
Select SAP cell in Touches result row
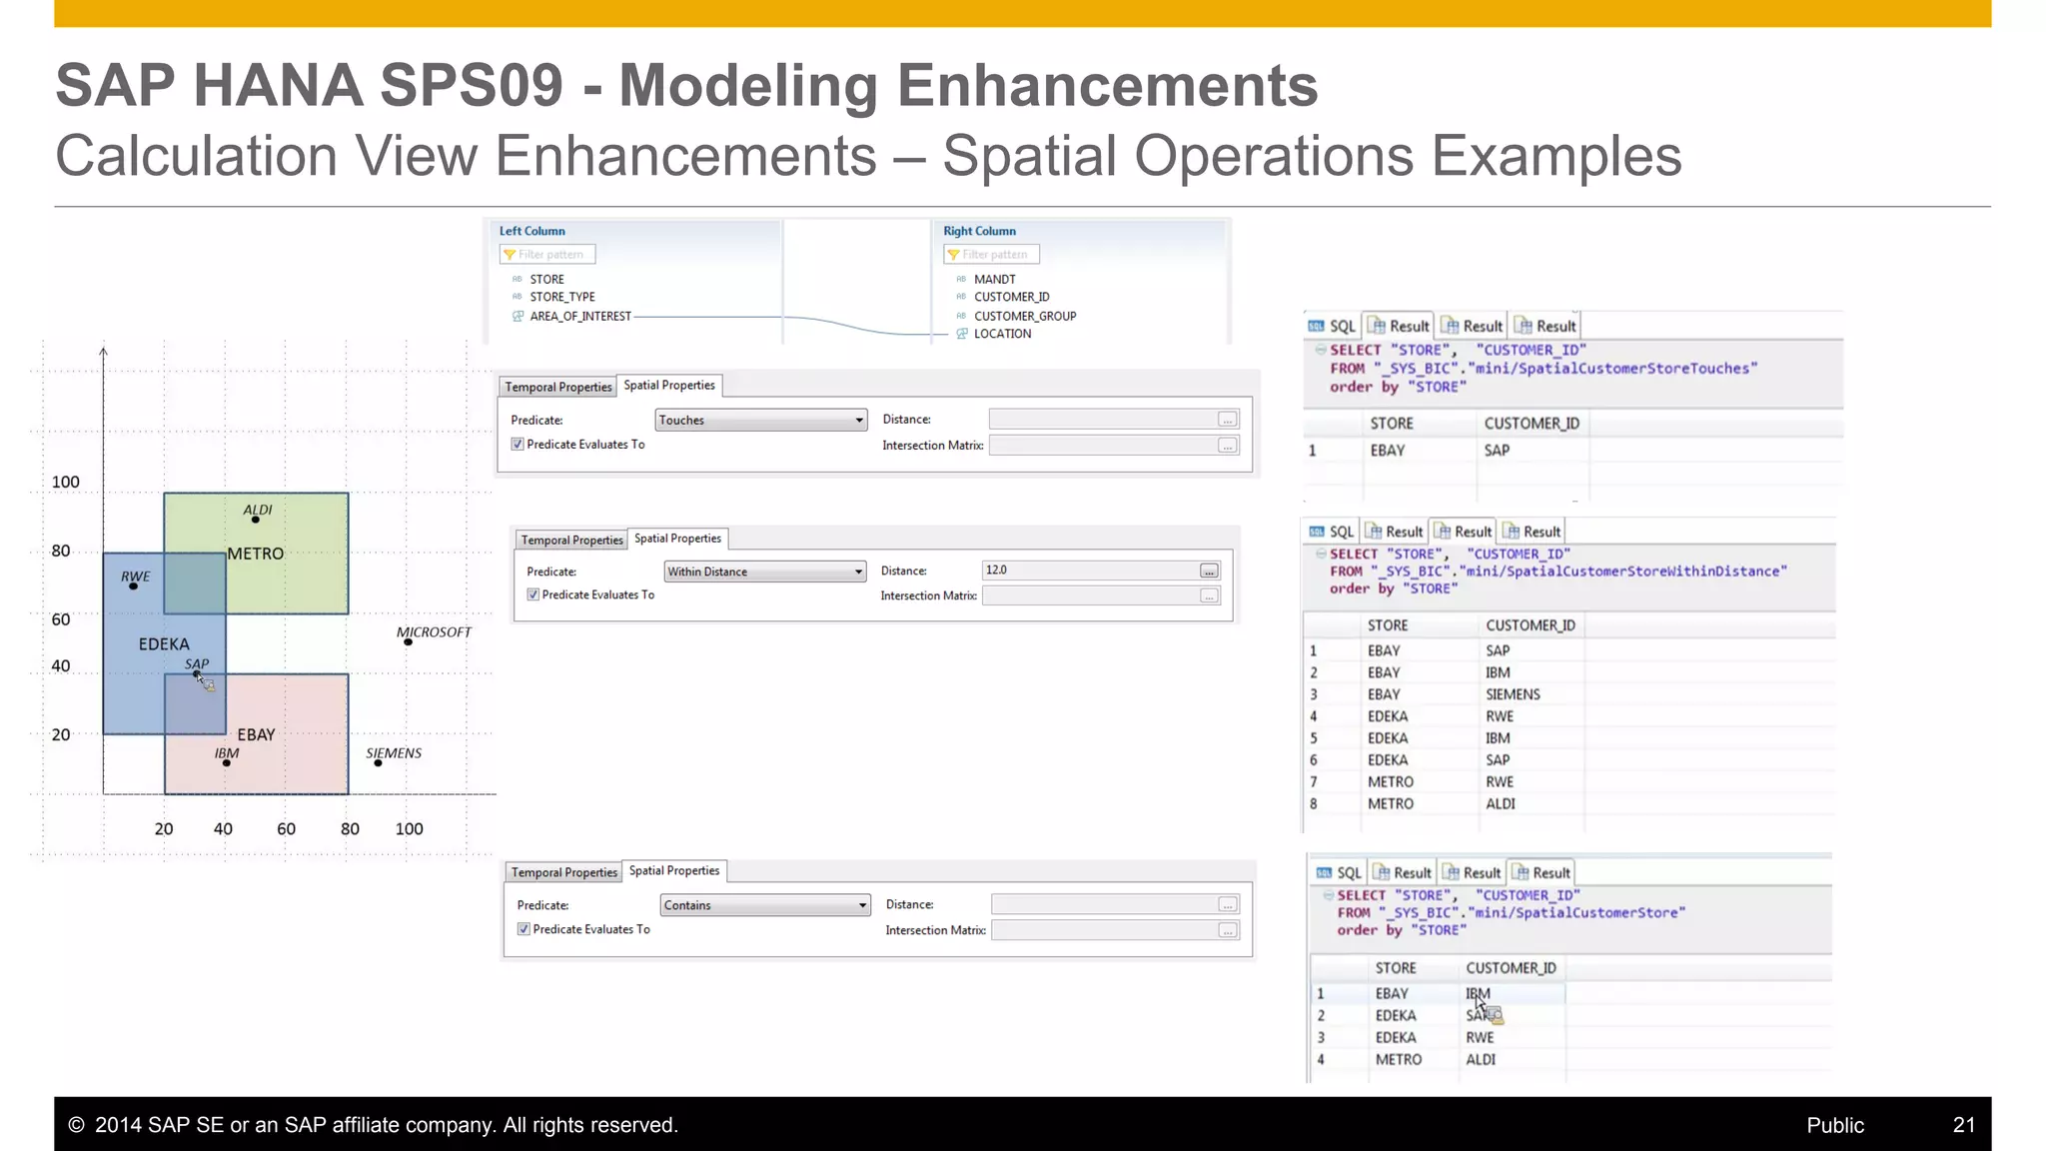pos(1497,451)
